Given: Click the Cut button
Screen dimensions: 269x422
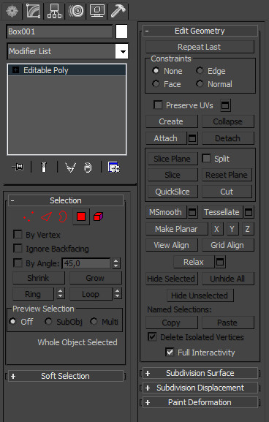Looking at the screenshot, I should pyautogui.click(x=227, y=192).
